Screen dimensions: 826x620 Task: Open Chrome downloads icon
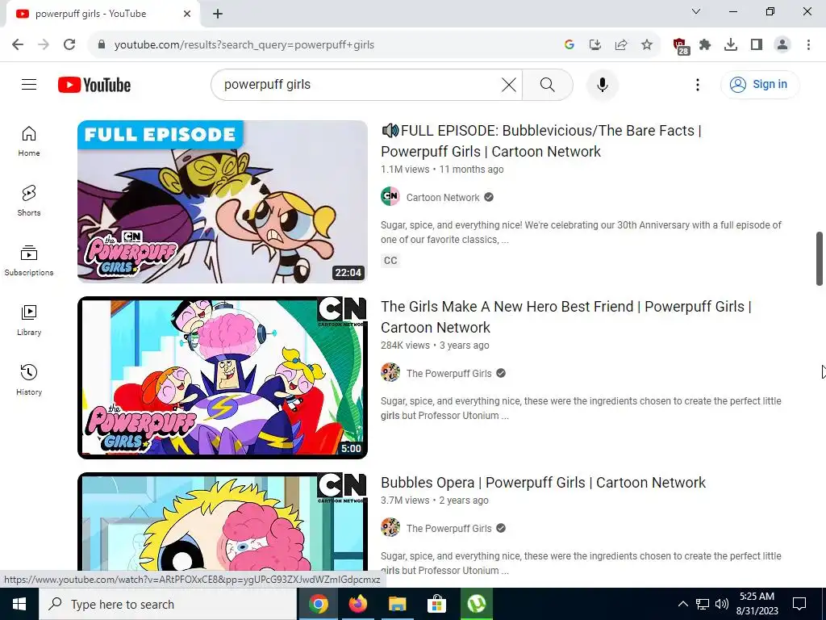pos(731,44)
